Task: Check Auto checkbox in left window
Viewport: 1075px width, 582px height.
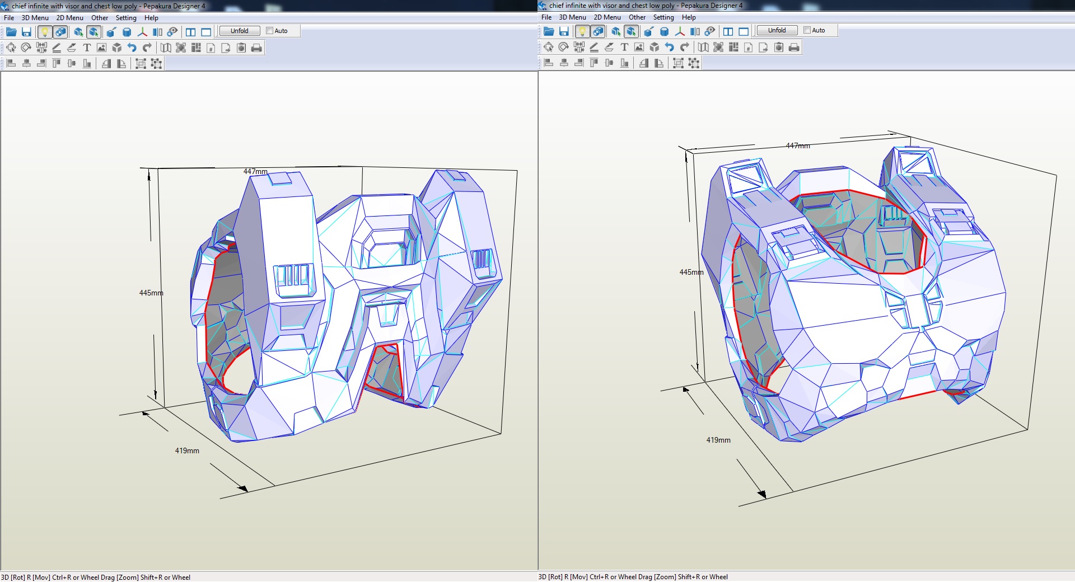Action: coord(269,31)
